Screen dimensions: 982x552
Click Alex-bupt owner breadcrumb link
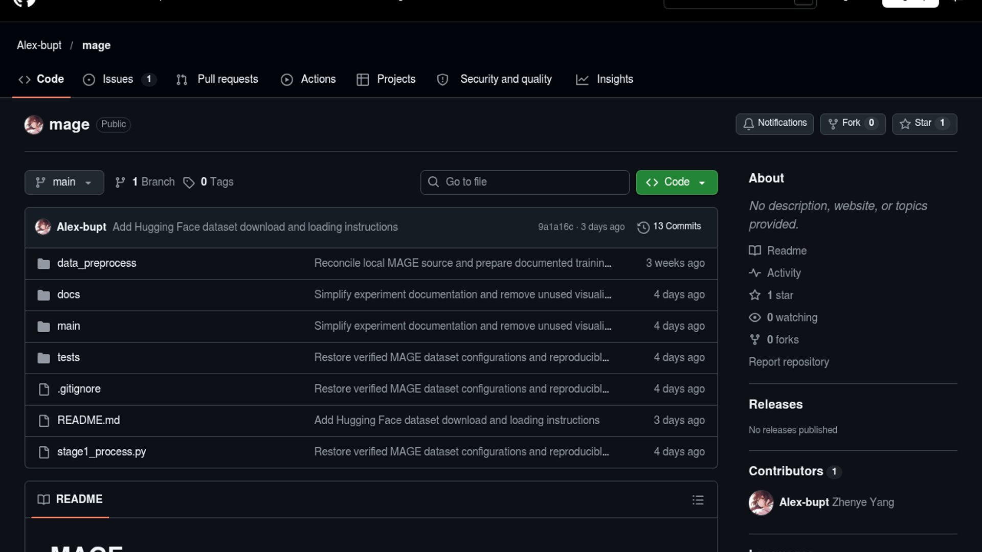[x=39, y=45]
